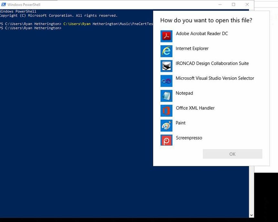Click the "Microsoft Visual Studio Version Selector" label
This screenshot has width=278, height=222.
click(215, 78)
